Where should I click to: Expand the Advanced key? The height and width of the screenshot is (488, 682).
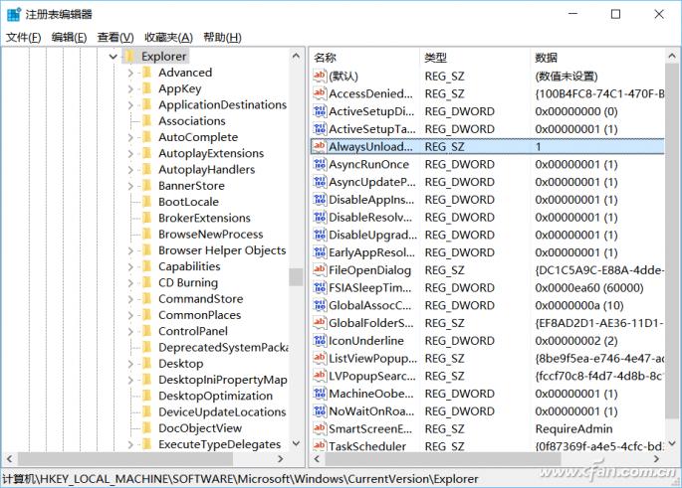[x=130, y=73]
